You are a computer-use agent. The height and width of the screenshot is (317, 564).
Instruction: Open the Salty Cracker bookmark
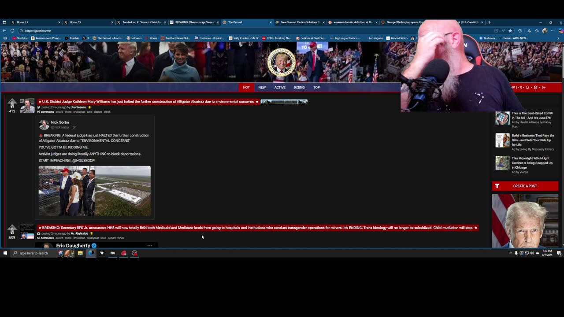coord(244,38)
